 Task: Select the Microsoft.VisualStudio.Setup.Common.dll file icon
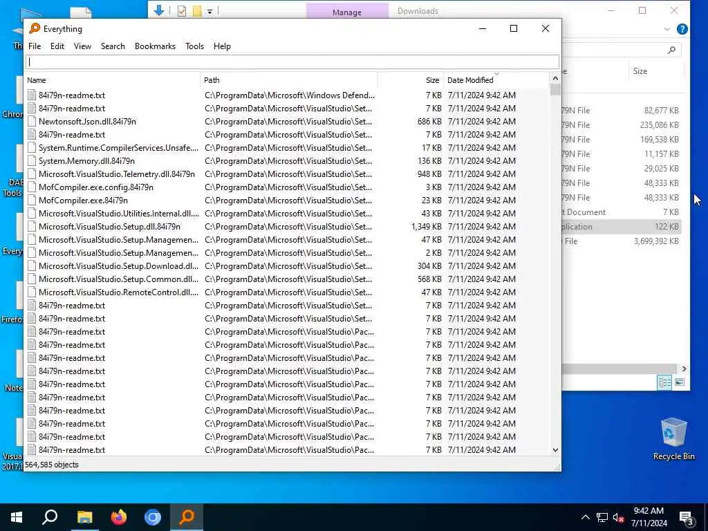32,279
